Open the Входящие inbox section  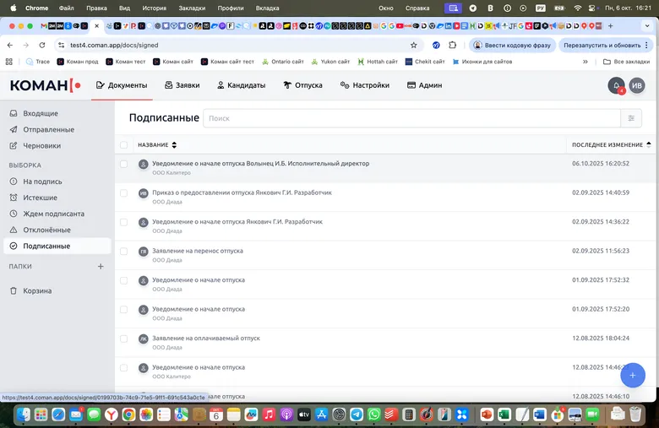(40, 113)
